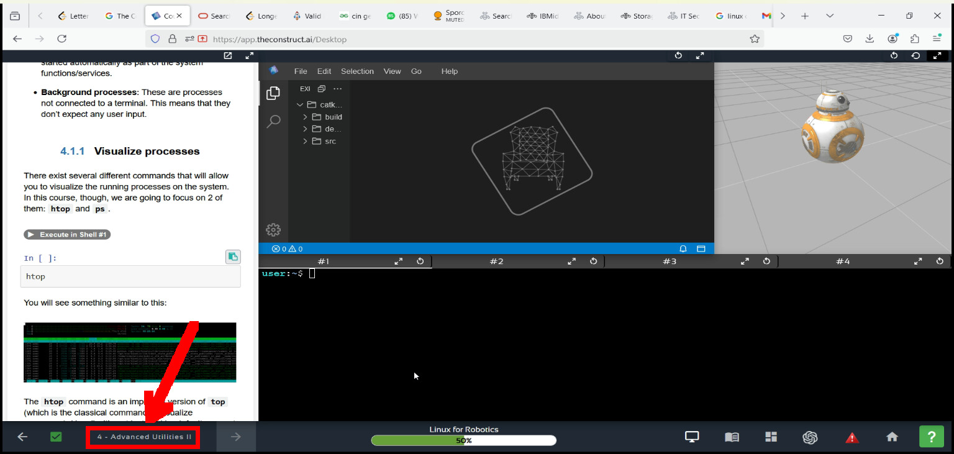
Task: Click the htop code cell input
Action: coord(130,276)
